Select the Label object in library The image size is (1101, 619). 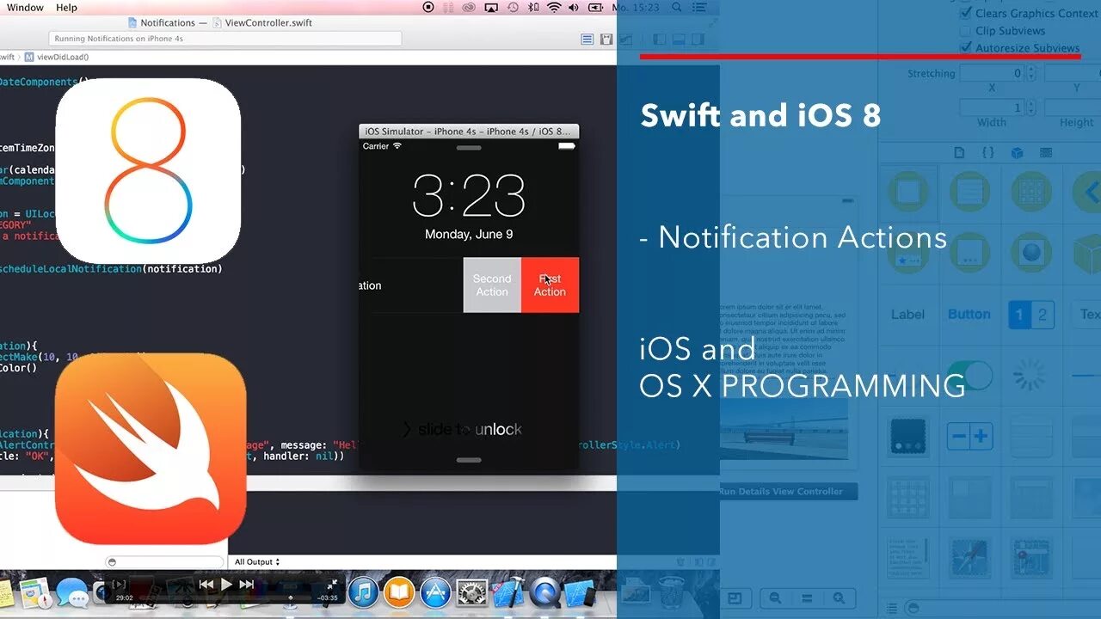tap(907, 314)
